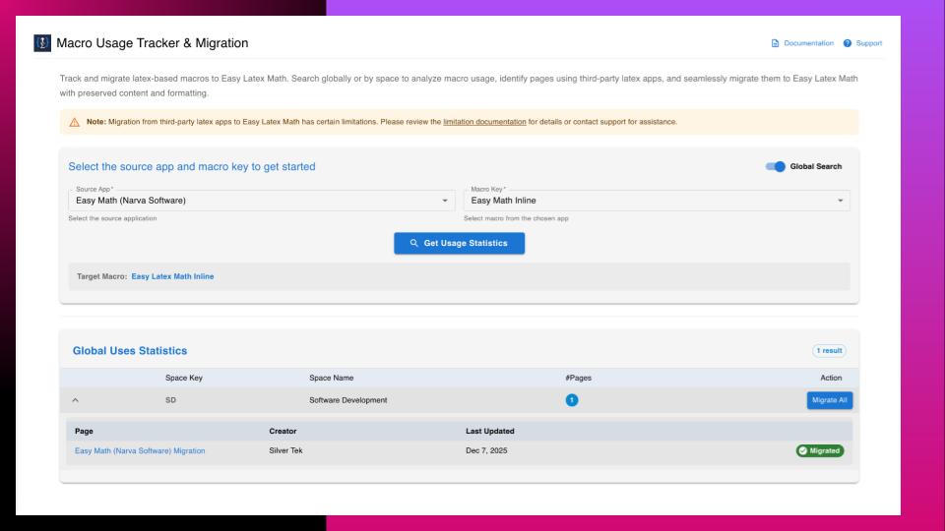Viewport: 945px width, 531px height.
Task: Click the SD space key cell
Action: (170, 400)
